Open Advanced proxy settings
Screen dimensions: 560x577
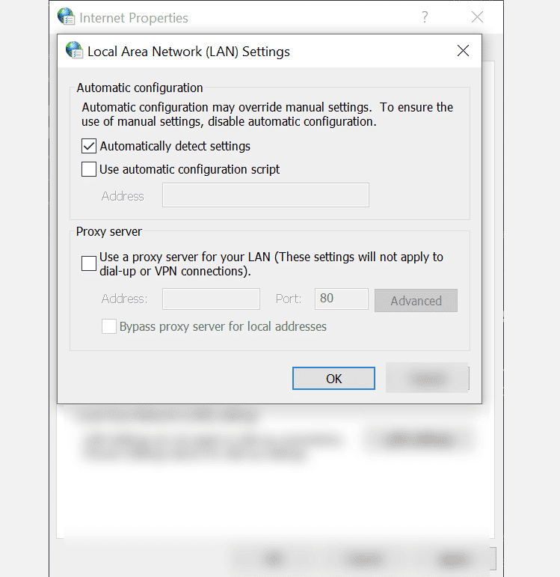tap(416, 301)
